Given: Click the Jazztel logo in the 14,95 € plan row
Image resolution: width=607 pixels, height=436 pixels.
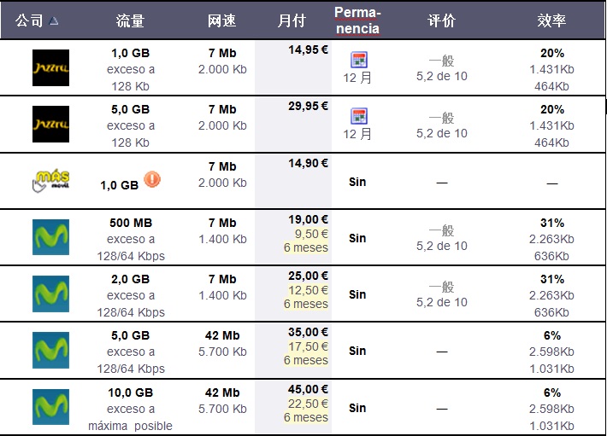Looking at the screenshot, I should pyautogui.click(x=50, y=68).
